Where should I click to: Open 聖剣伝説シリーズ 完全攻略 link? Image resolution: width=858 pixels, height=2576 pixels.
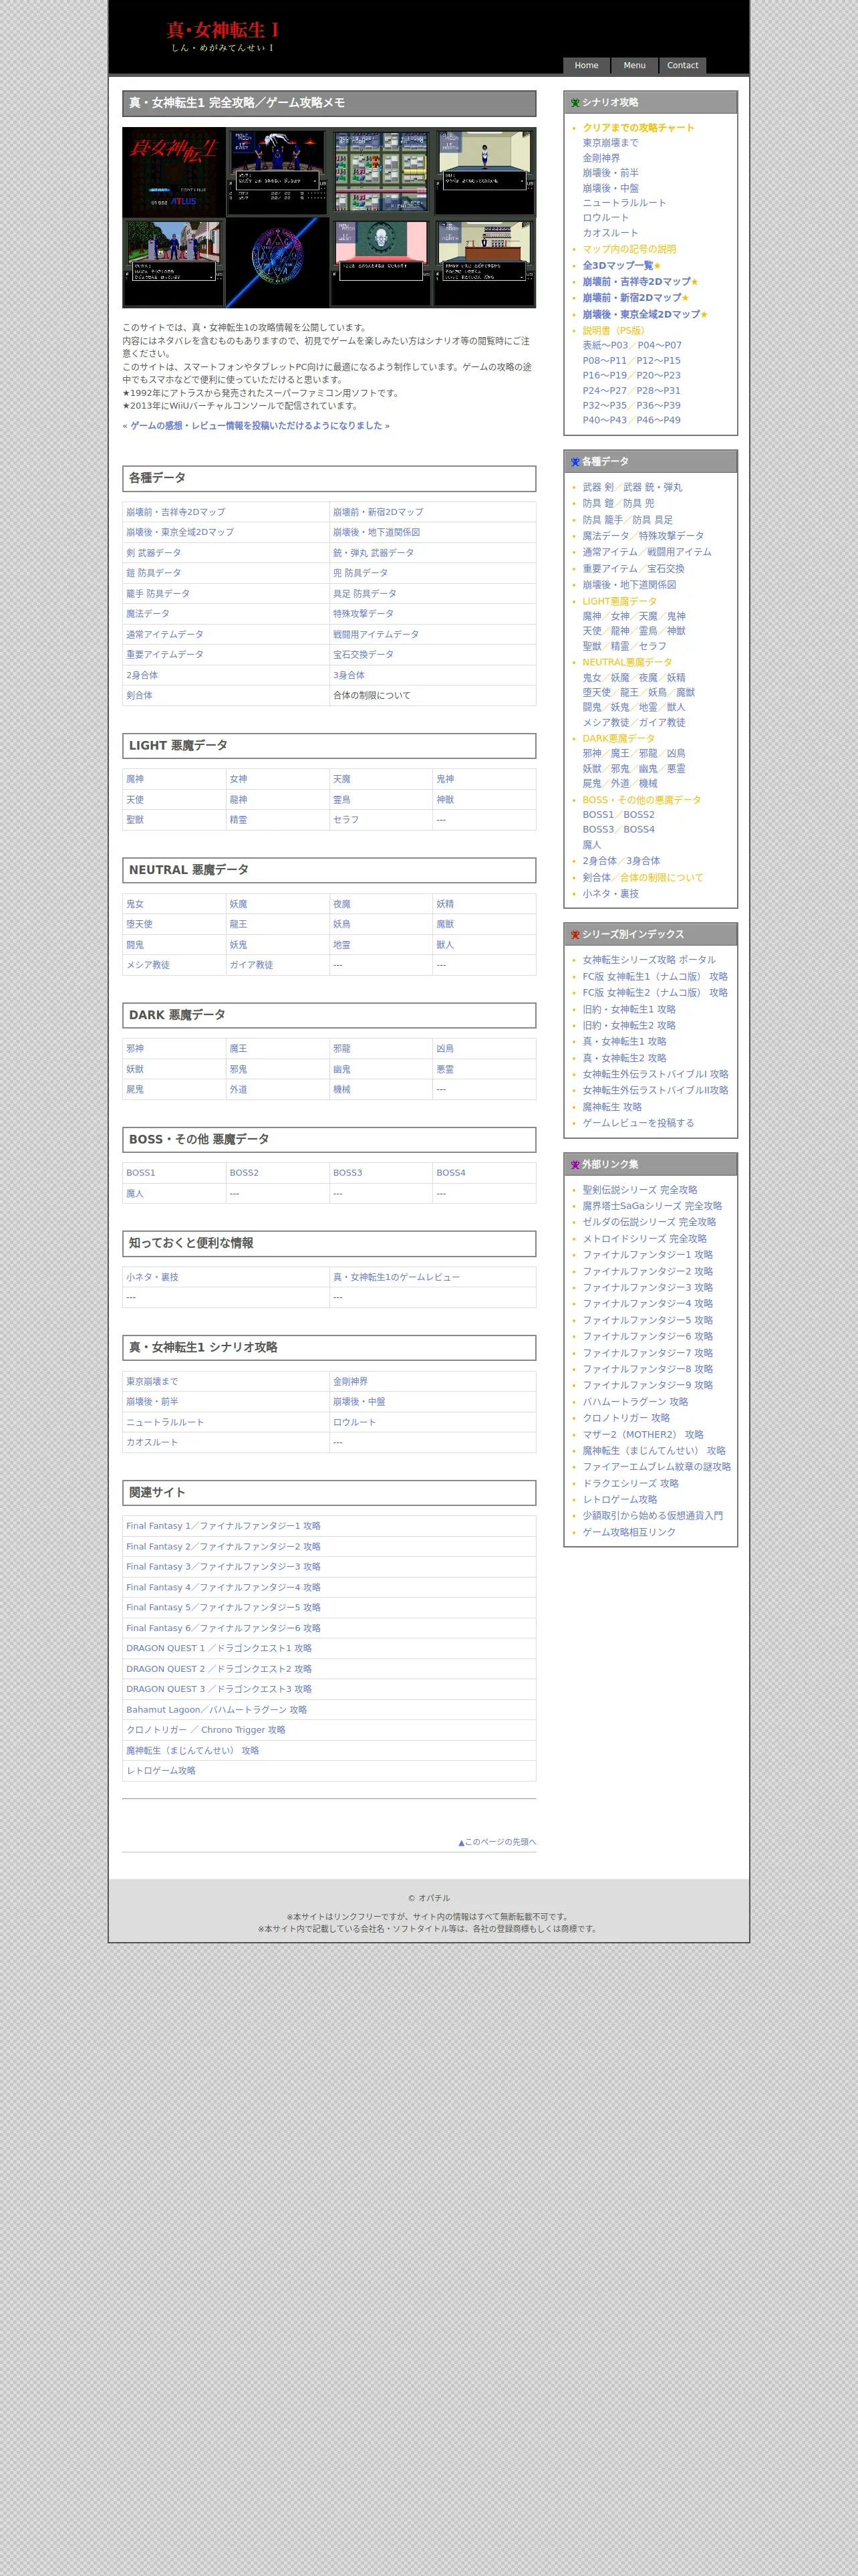[640, 1191]
